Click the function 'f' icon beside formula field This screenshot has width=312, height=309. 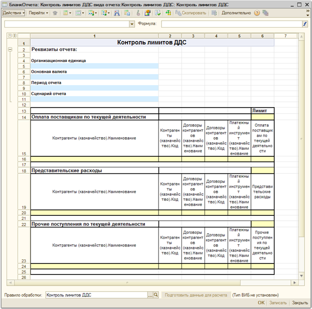coord(304,24)
